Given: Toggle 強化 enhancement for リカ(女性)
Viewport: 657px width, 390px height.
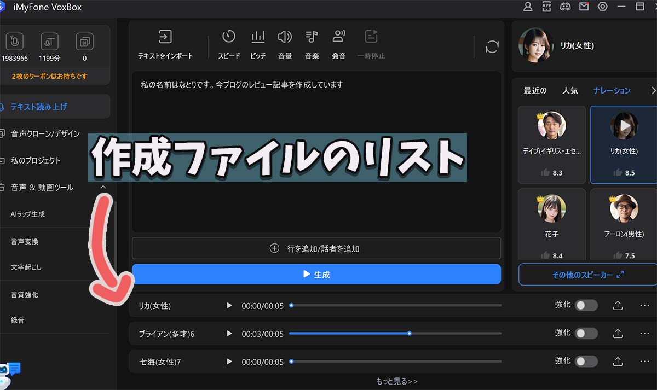Looking at the screenshot, I should (586, 306).
